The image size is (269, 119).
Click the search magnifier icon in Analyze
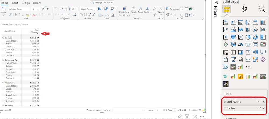click(154, 9)
